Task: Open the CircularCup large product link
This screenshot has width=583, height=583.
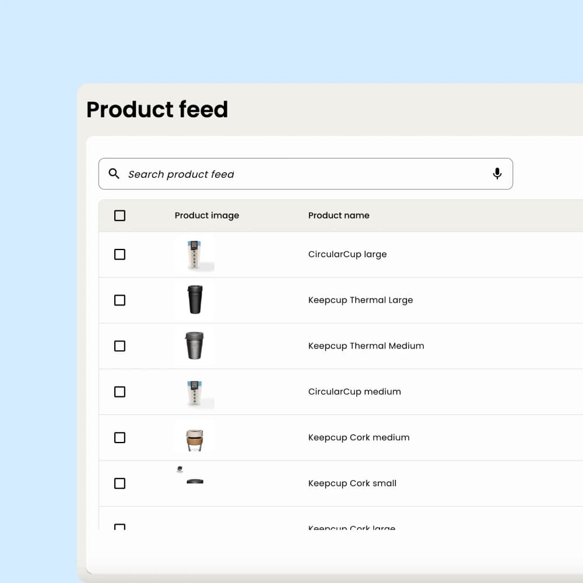Action: (x=347, y=254)
